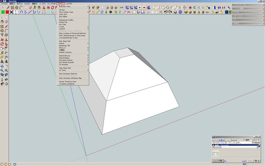The height and width of the screenshot is (166, 265).
Task: Activate the Push/Pull tool in left toolbar
Action: (x=6, y=40)
